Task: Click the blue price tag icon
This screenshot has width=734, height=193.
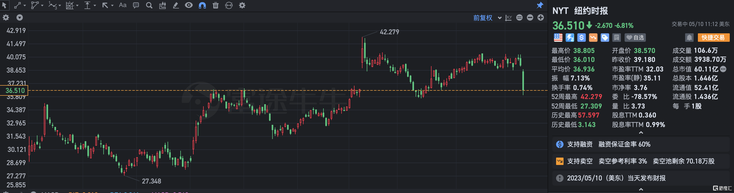Action: coord(605,38)
